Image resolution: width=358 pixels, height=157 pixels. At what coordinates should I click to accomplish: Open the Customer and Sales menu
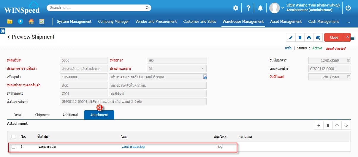[199, 22]
